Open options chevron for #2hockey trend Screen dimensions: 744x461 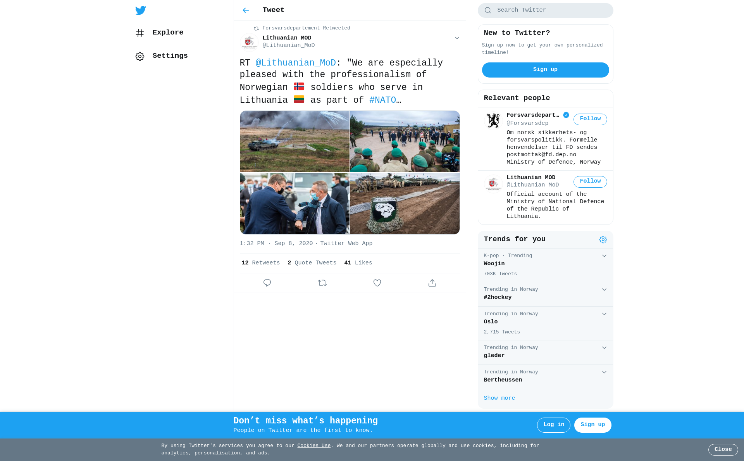(x=604, y=290)
